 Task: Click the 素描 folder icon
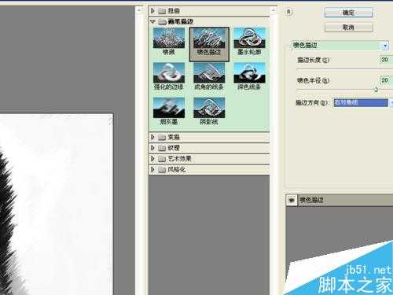(162, 137)
